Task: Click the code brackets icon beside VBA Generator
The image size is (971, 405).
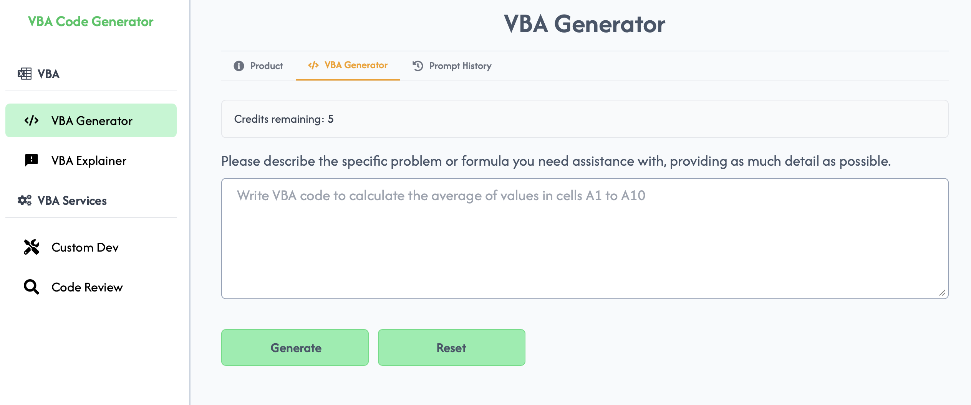Action: (32, 120)
